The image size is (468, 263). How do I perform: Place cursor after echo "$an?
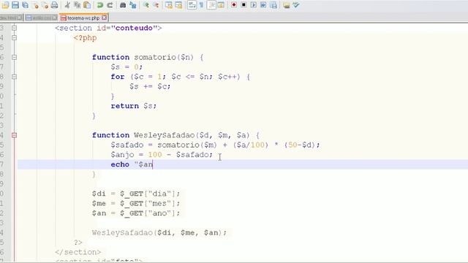point(153,164)
